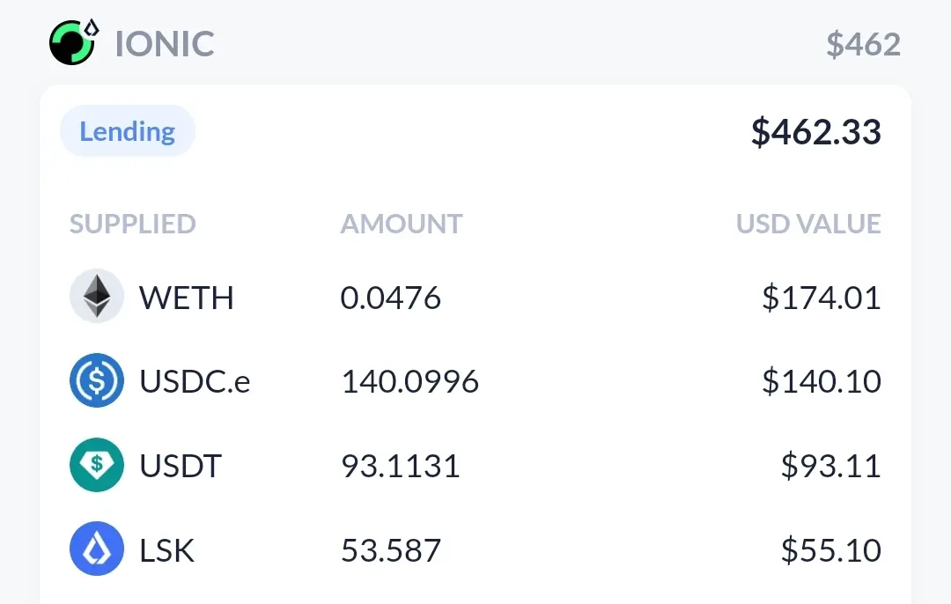Click the SUPPLIED column header

(x=133, y=224)
